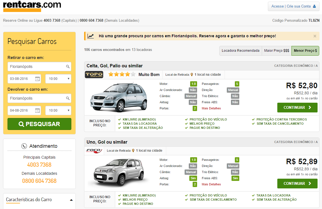The height and width of the screenshot is (209, 322).
Task: Click the 106 carros encontrados text
Action: pos(104,50)
